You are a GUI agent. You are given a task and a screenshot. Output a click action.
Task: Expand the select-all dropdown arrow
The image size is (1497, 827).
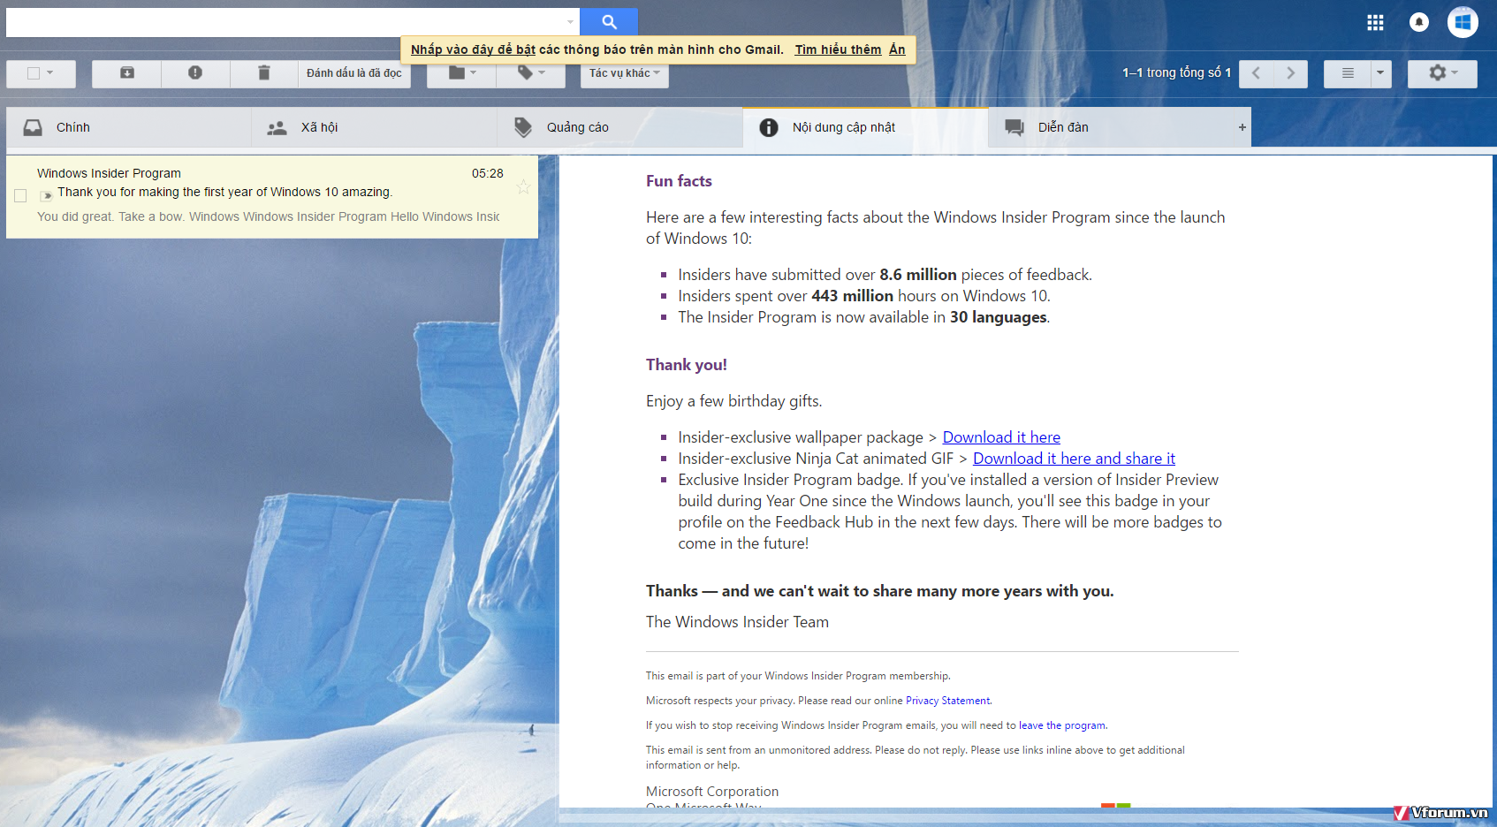coord(50,73)
